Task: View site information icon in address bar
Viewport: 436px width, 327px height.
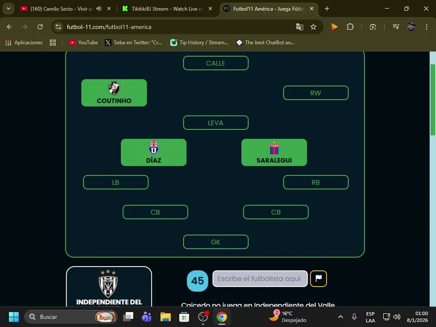Action: [59, 27]
